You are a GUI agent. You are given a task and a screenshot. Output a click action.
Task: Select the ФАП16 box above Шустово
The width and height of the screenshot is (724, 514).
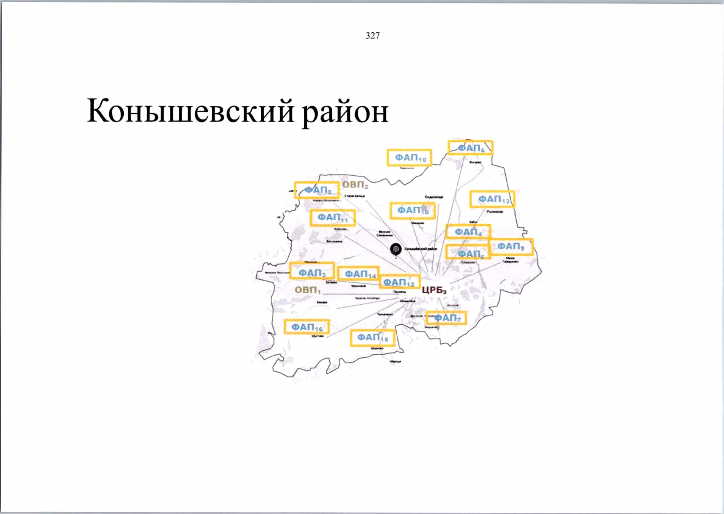[307, 327]
